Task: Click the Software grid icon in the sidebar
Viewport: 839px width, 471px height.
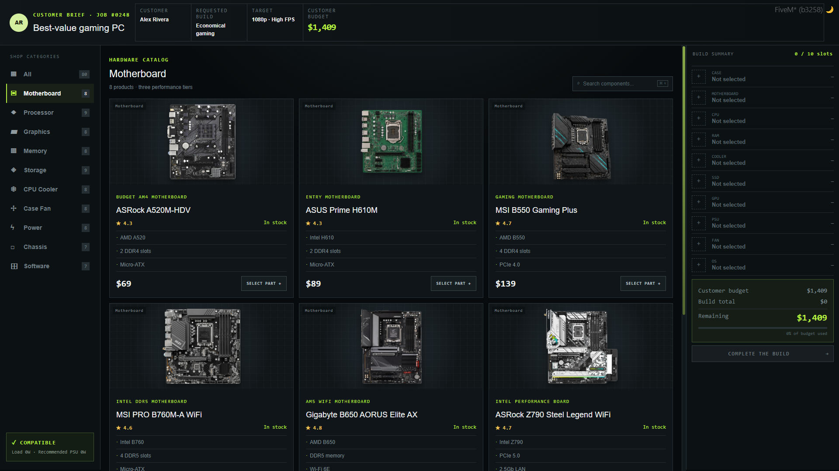Action: pyautogui.click(x=14, y=266)
